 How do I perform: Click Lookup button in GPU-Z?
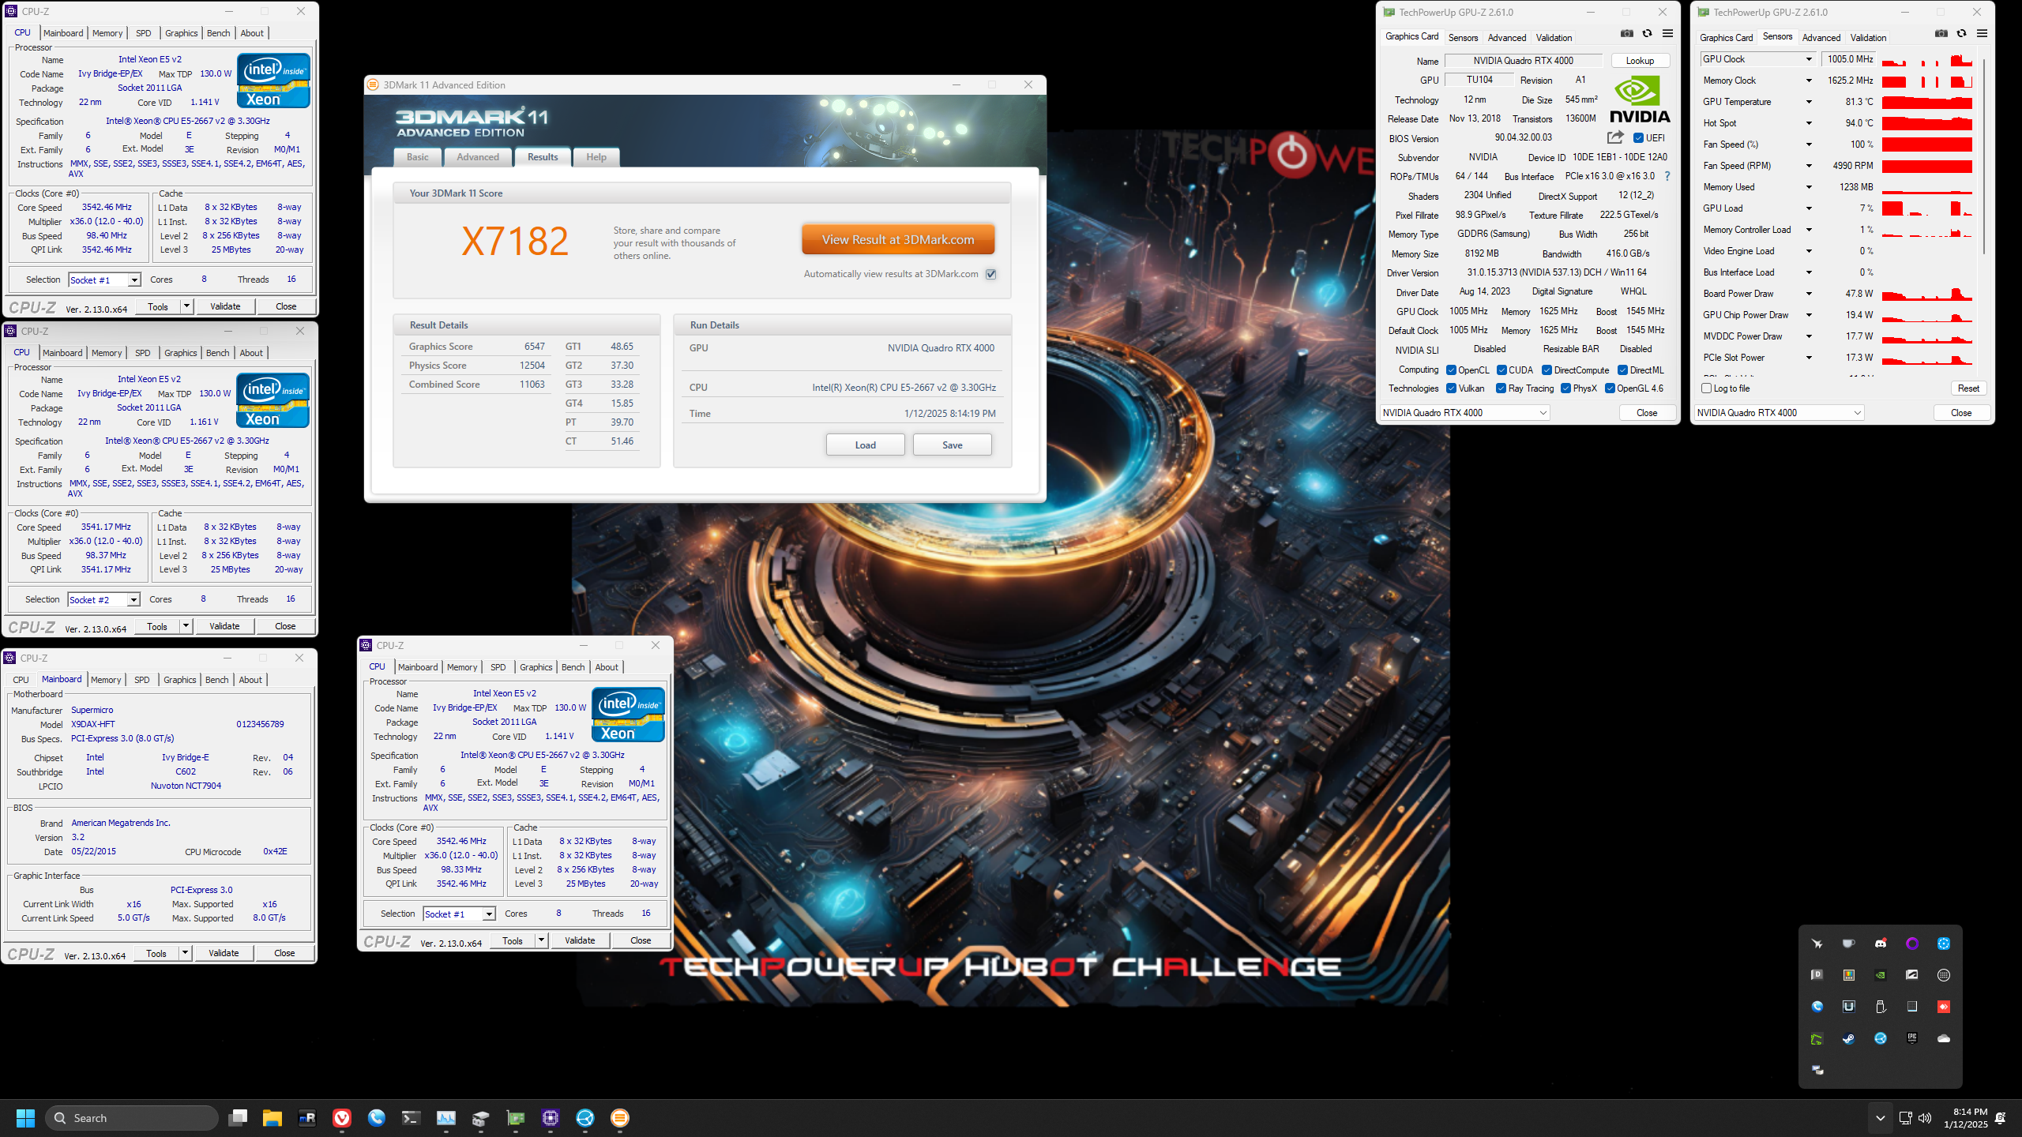(1640, 61)
